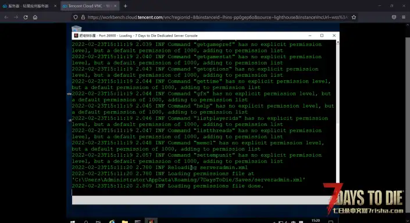Screen dimensions: 410x223
Task: Click the "getgamestat" command log line
Action: (197, 59)
